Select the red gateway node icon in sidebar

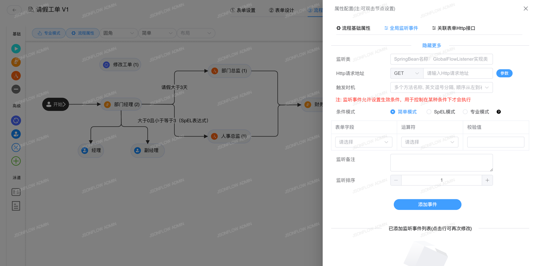(x=16, y=76)
